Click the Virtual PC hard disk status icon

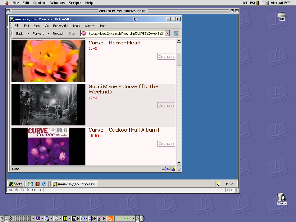point(11,190)
